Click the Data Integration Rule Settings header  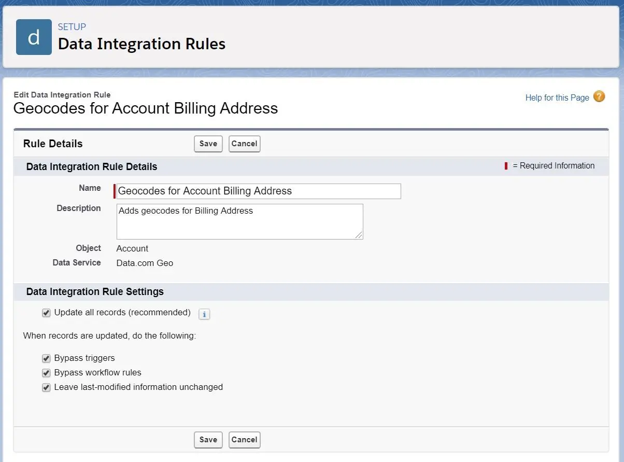click(95, 292)
